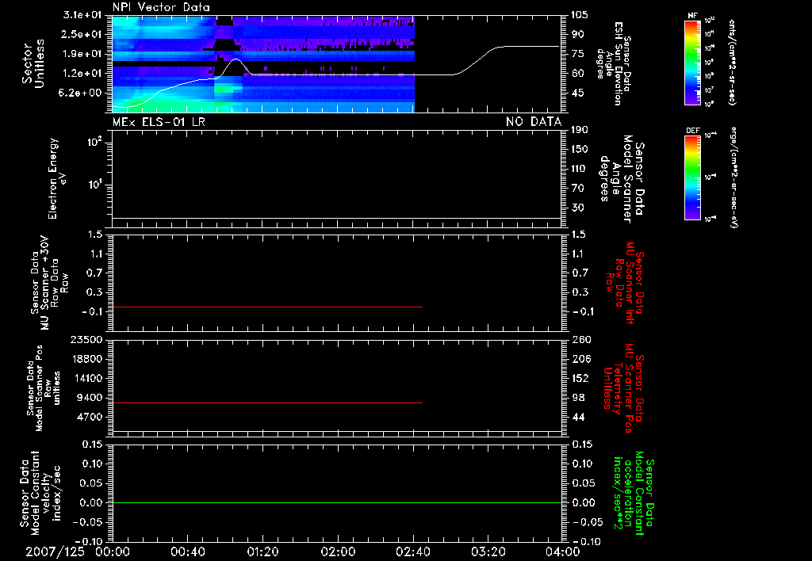812x561 pixels.
Task: Click the 02:40 time tick label
Action: [412, 551]
